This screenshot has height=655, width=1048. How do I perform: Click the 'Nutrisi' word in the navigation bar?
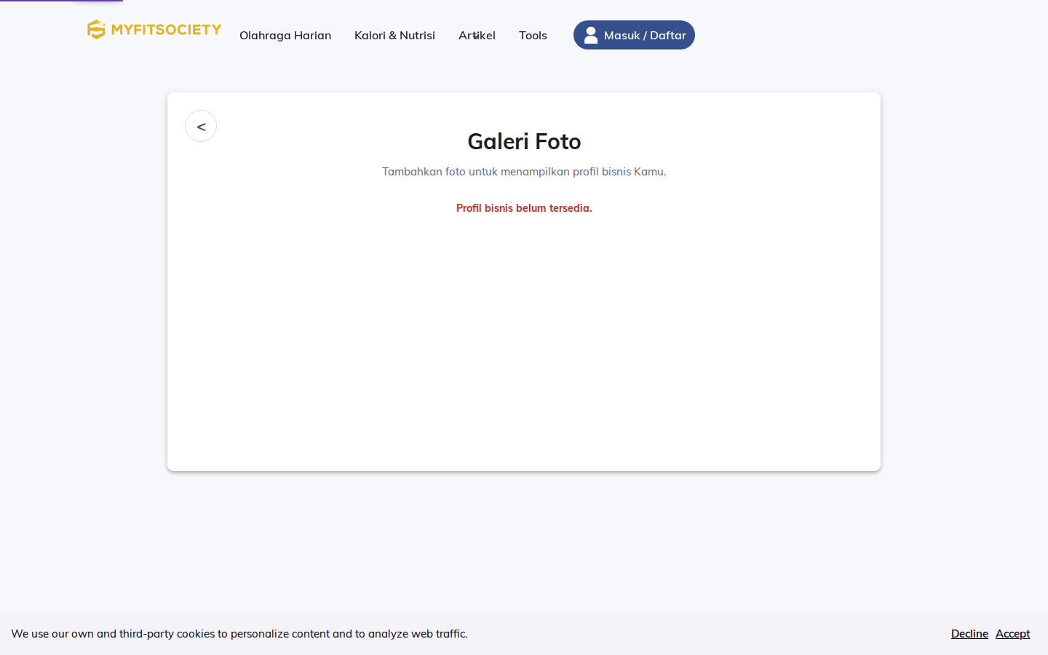417,35
